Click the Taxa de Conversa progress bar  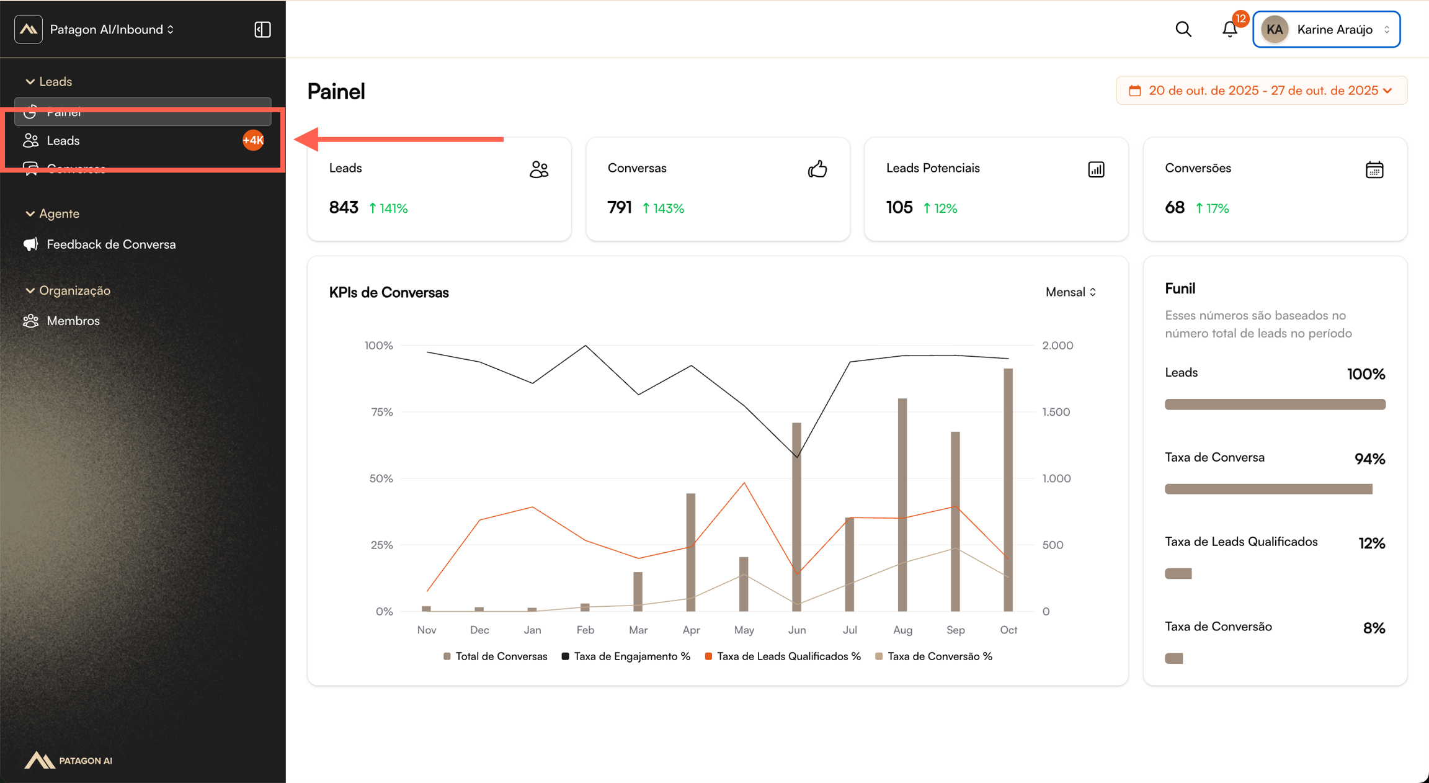(1268, 489)
